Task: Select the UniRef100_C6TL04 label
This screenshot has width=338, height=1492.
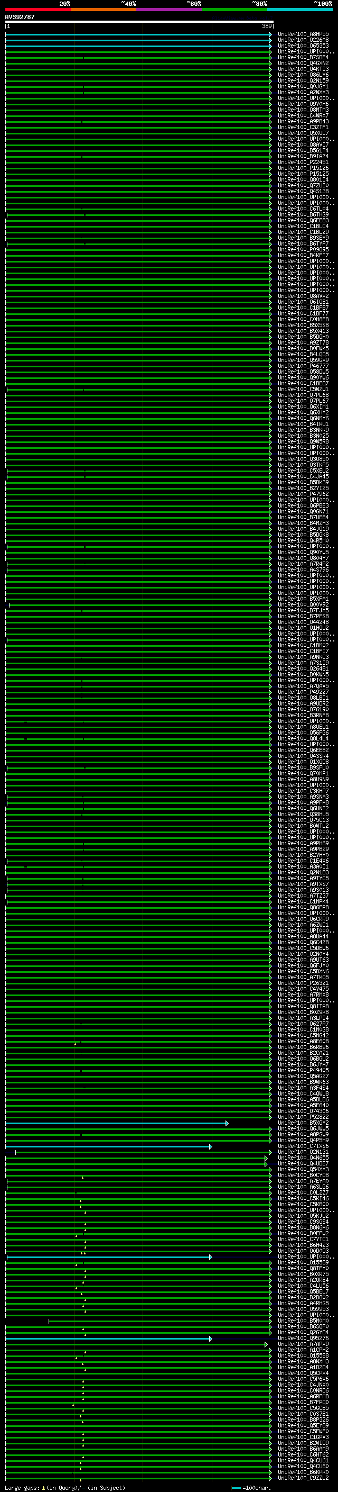Action: (x=303, y=209)
